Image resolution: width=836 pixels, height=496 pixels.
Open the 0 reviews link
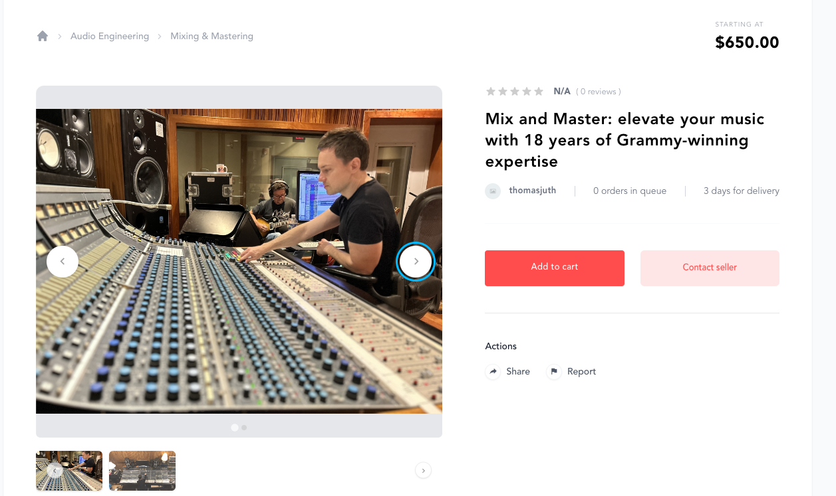pos(599,92)
